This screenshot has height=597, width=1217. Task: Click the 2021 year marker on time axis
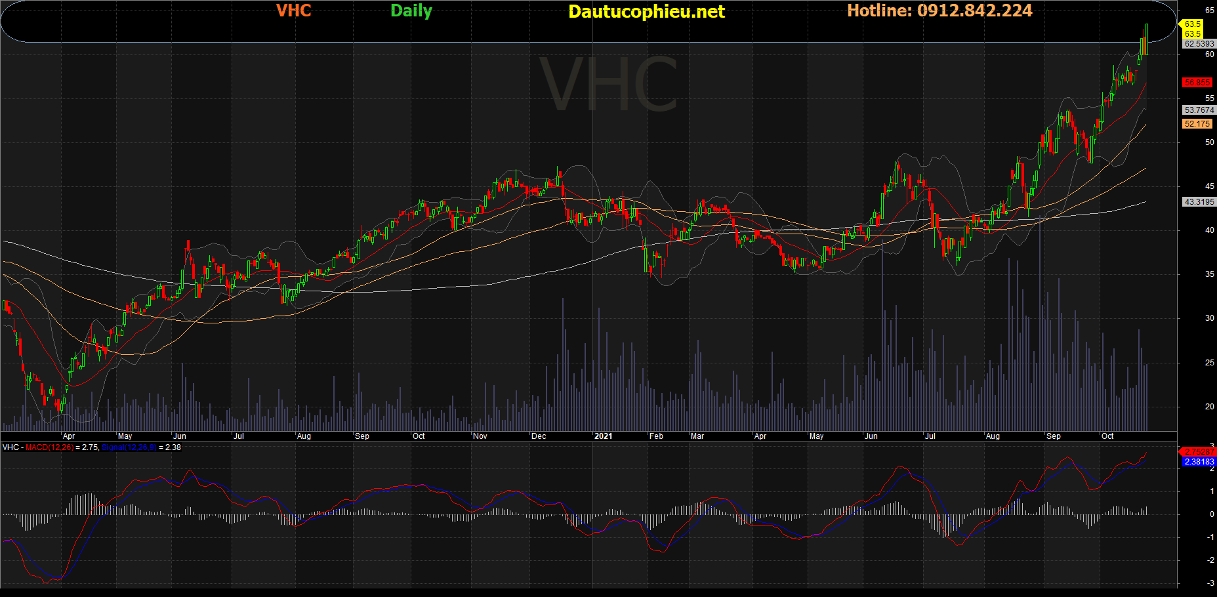603,436
